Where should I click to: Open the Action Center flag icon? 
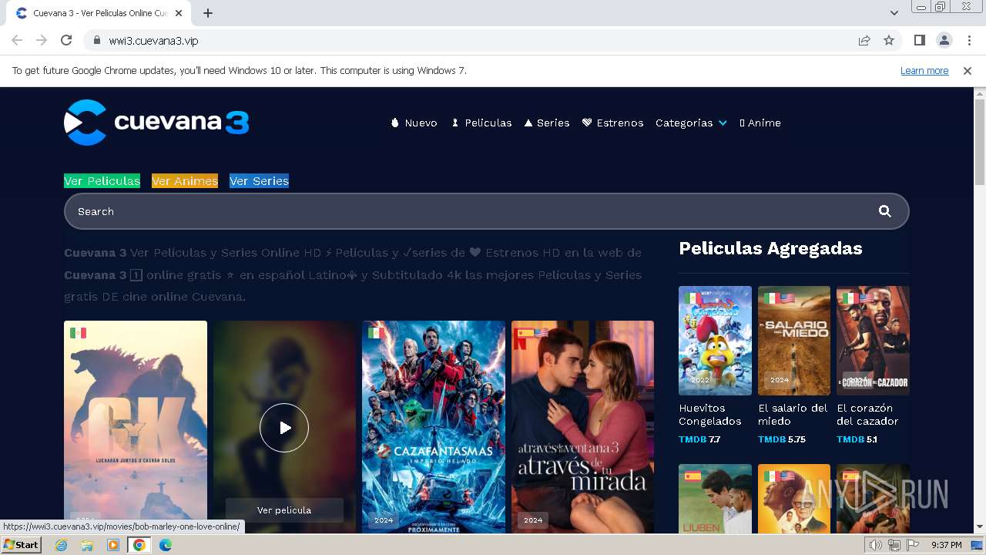click(911, 545)
